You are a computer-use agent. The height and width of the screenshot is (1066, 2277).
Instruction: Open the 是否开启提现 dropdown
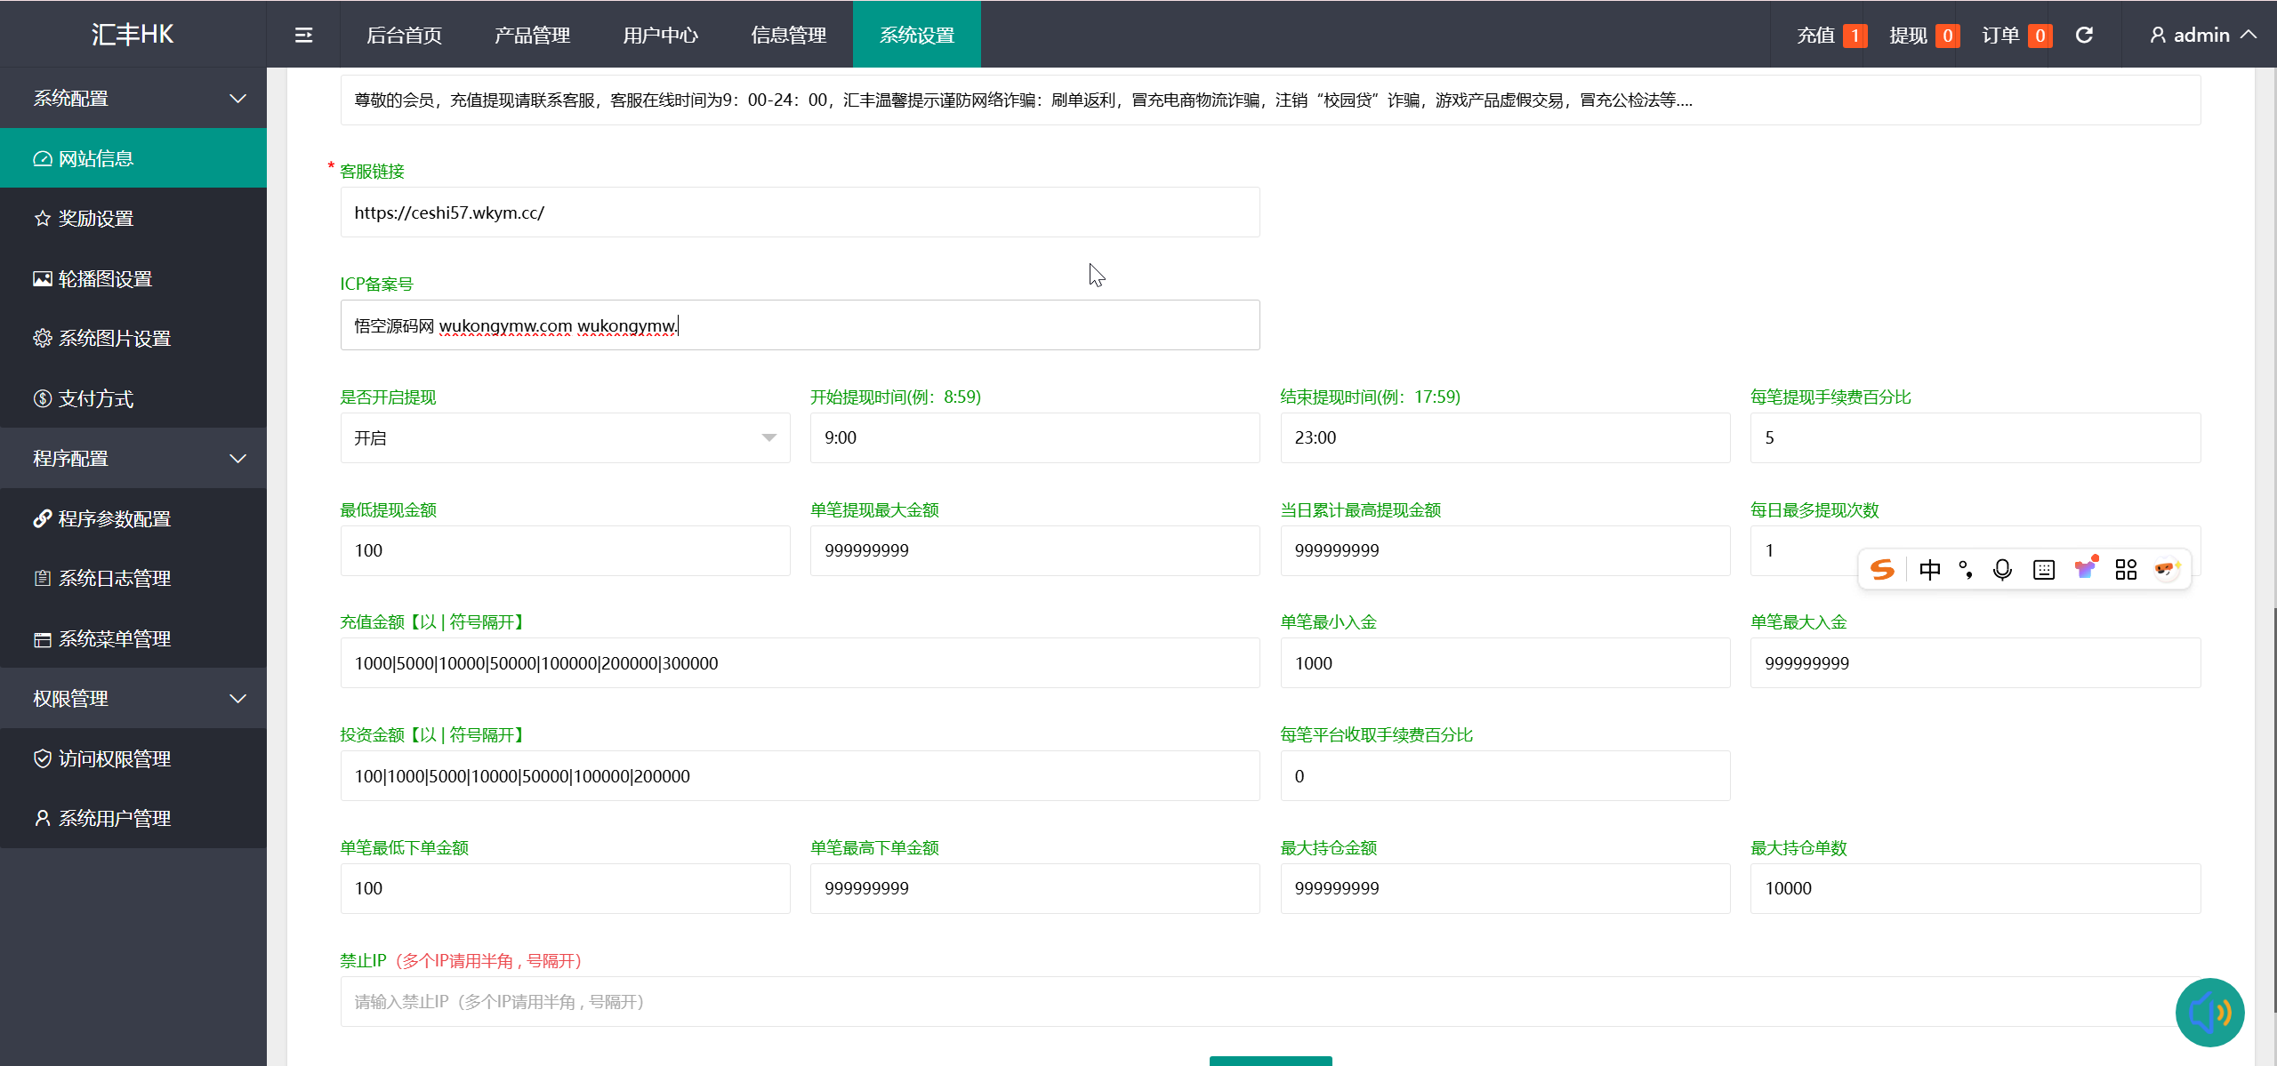pyautogui.click(x=565, y=437)
